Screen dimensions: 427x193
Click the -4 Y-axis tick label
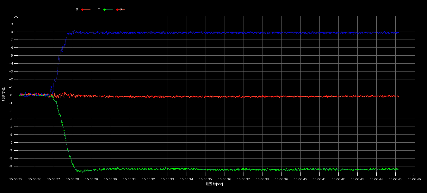pos(11,127)
